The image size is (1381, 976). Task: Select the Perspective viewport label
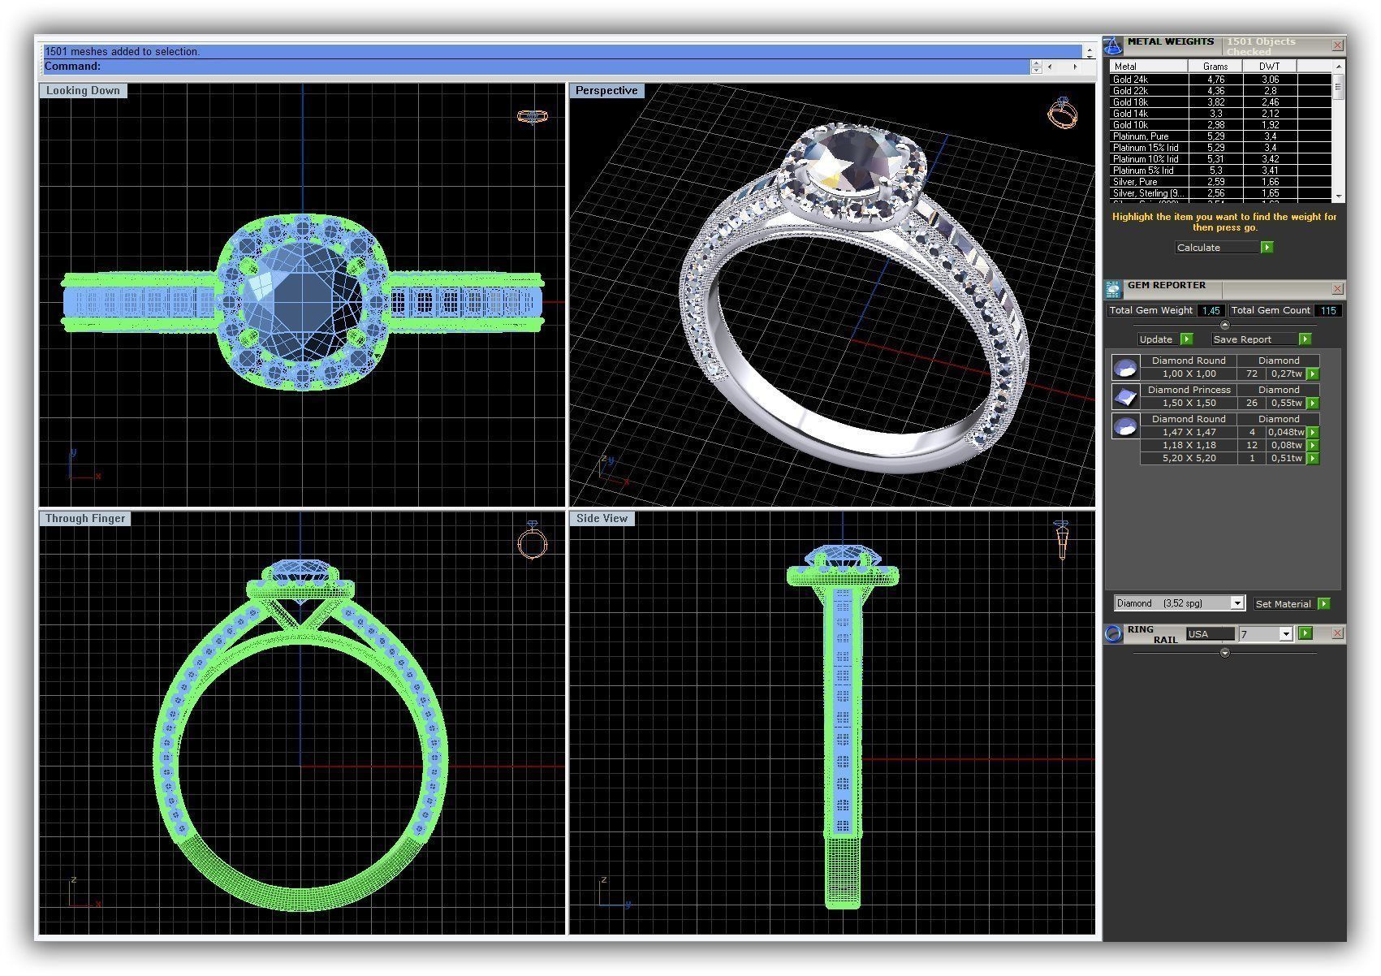click(606, 90)
